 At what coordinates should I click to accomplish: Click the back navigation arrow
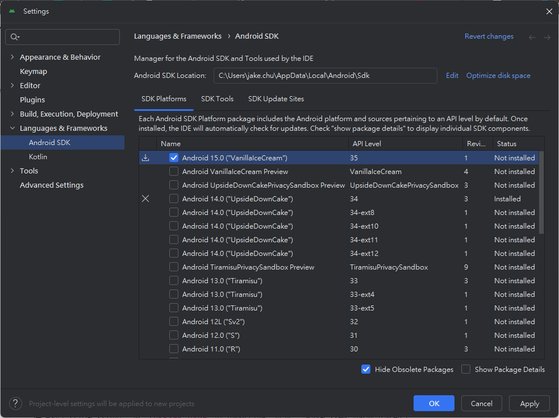click(532, 37)
